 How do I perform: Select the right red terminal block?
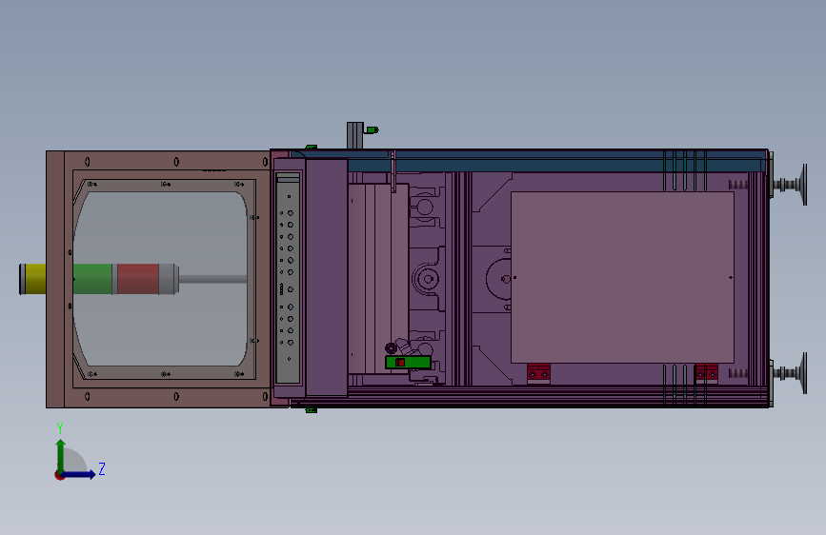[x=706, y=373]
